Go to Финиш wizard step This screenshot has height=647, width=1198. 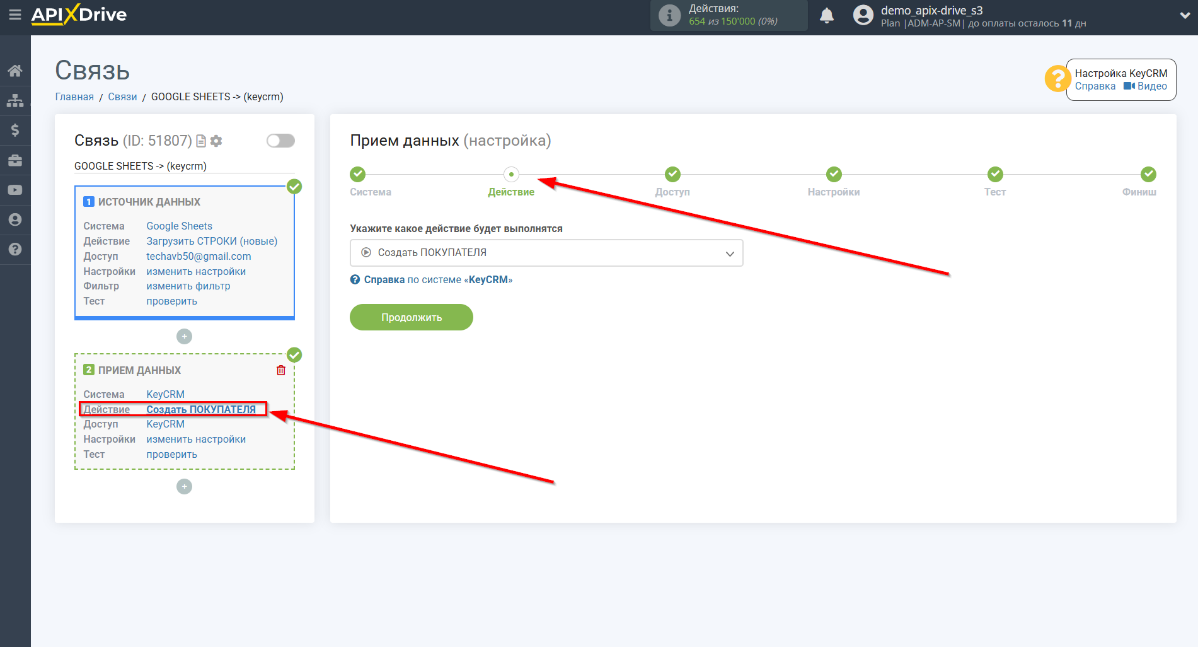click(1148, 174)
